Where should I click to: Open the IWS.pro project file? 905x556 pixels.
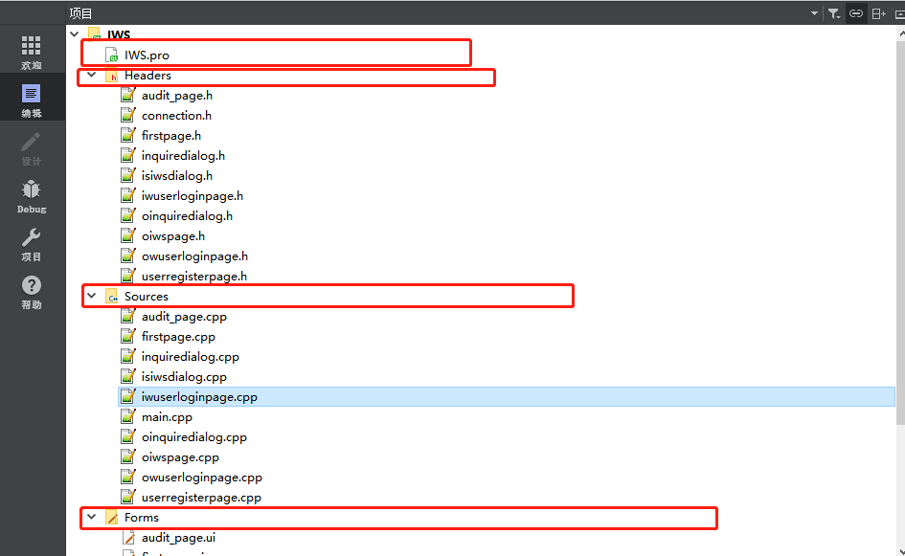146,55
